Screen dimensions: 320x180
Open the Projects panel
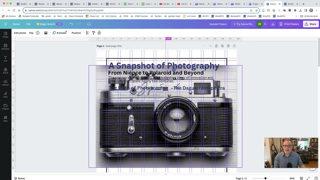click(5, 106)
